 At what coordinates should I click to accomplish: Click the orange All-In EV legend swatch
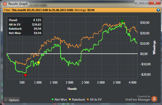tap(88, 99)
